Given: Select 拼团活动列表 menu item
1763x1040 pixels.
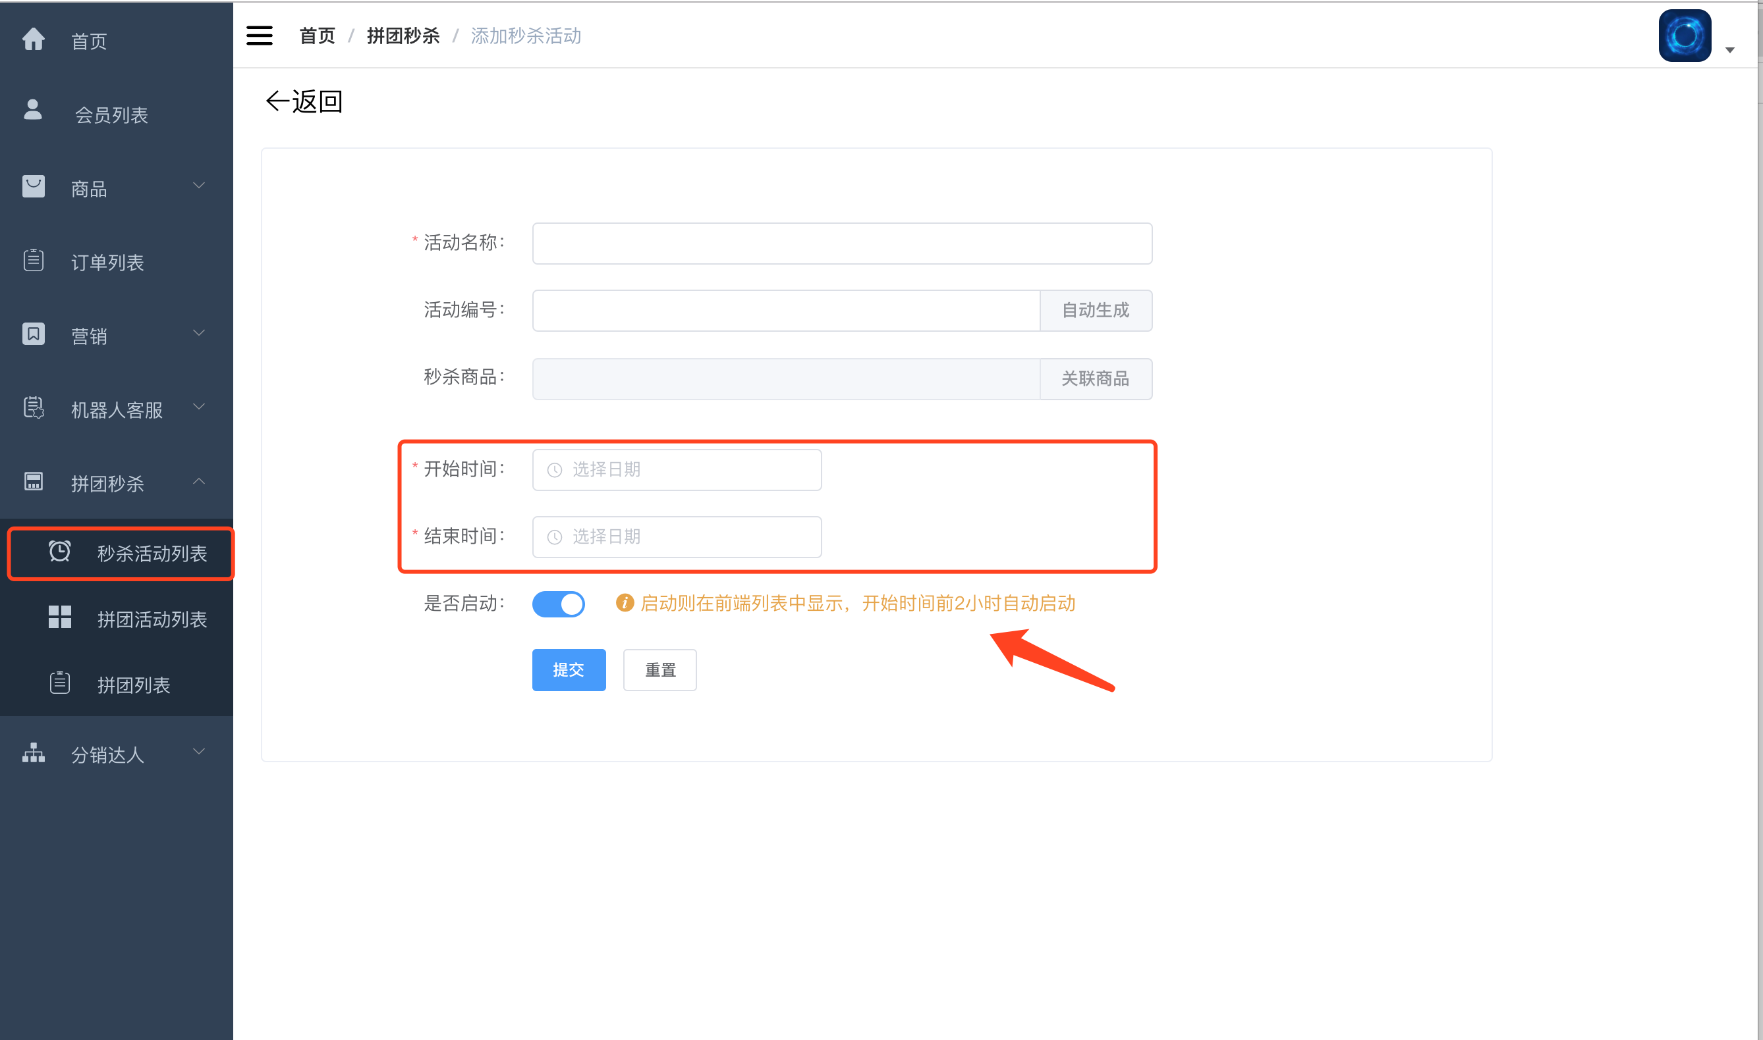Looking at the screenshot, I should pos(117,619).
